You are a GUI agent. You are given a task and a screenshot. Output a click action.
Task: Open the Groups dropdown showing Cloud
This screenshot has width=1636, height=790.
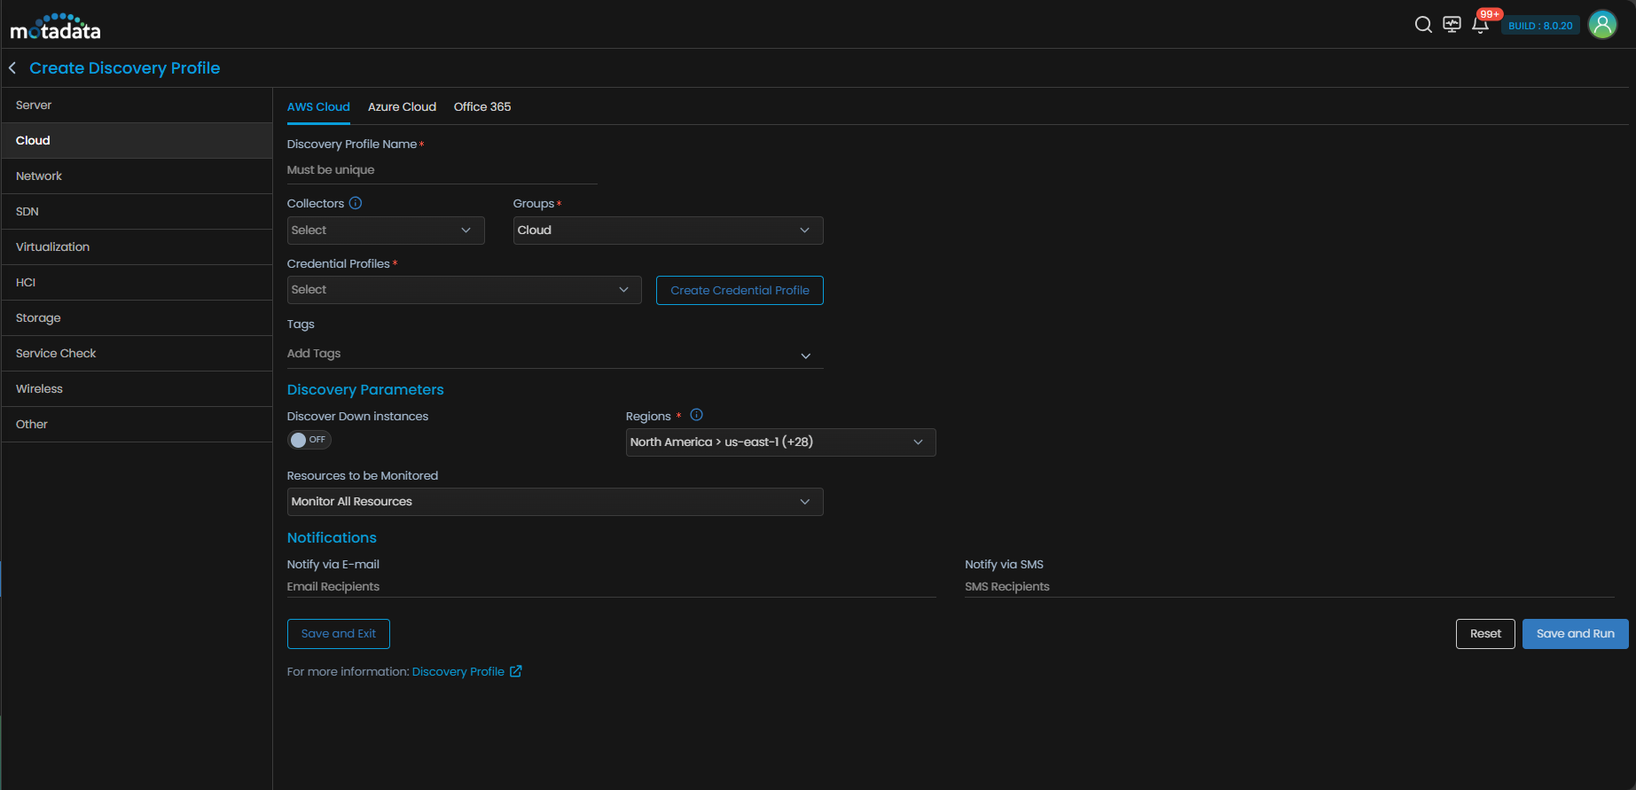point(668,231)
